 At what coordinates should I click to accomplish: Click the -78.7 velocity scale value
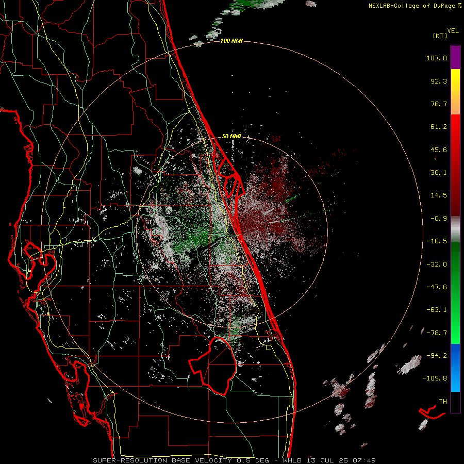(x=437, y=333)
